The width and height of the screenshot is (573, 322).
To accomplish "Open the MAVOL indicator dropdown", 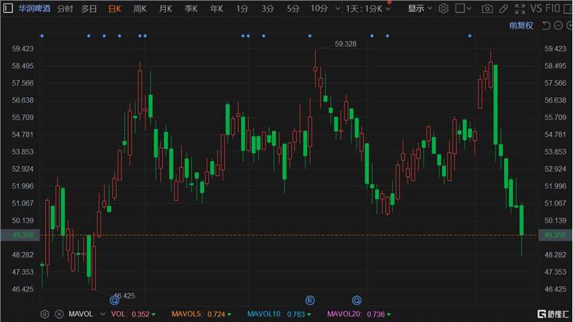I will (102, 314).
